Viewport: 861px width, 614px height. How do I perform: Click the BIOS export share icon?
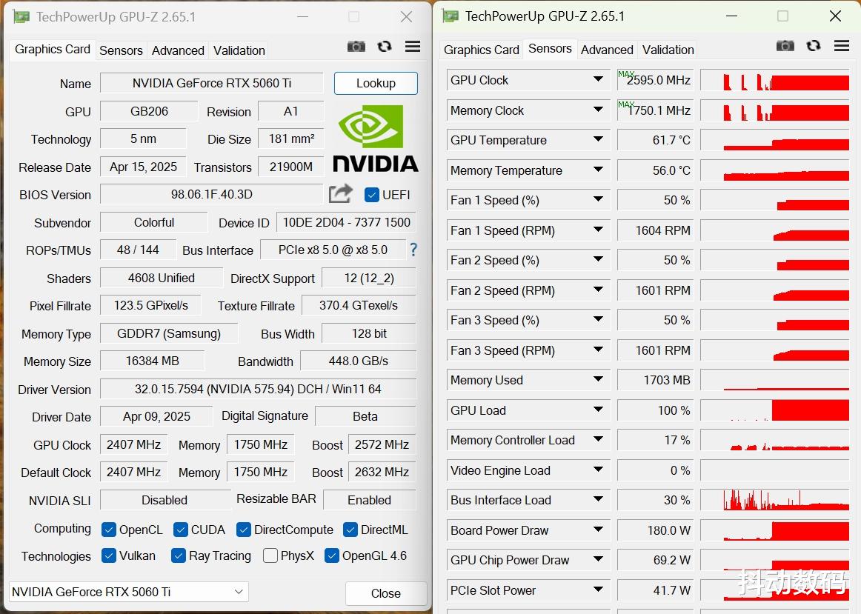point(340,194)
